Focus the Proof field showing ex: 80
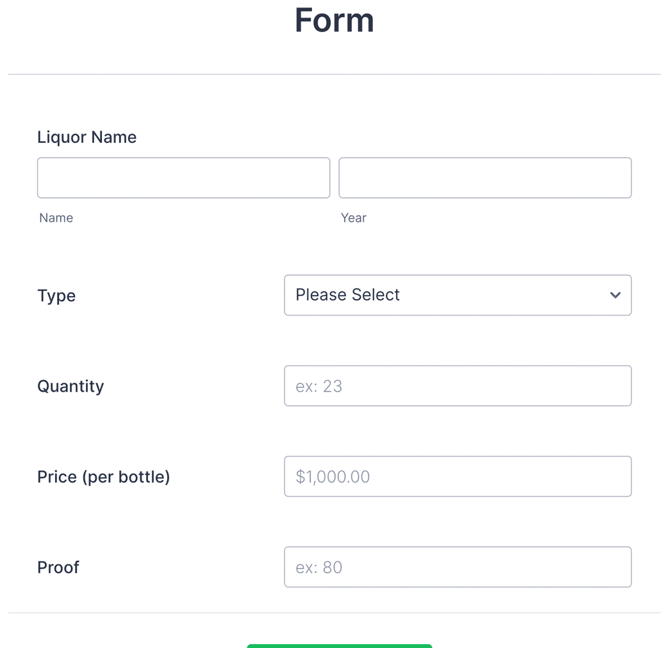669x648 pixels. [458, 567]
